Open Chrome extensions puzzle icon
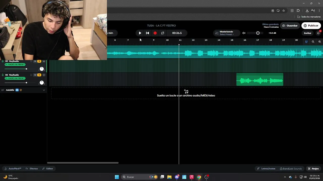Screen dimensions: 323x181 click(298, 11)
